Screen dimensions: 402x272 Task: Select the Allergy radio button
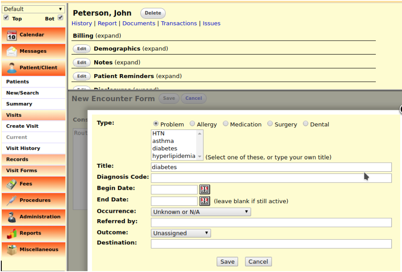pos(192,124)
